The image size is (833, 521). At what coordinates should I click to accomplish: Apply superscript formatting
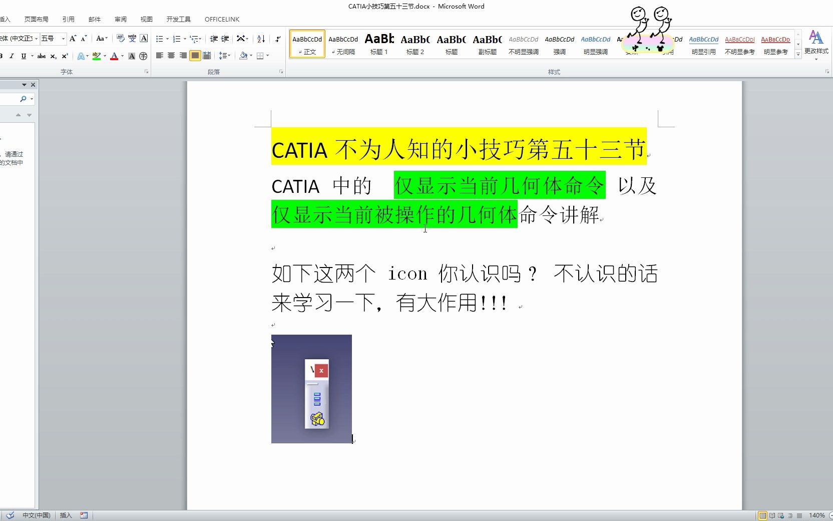(x=65, y=56)
